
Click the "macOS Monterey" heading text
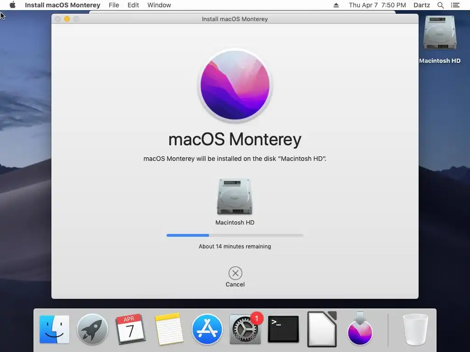coord(235,139)
